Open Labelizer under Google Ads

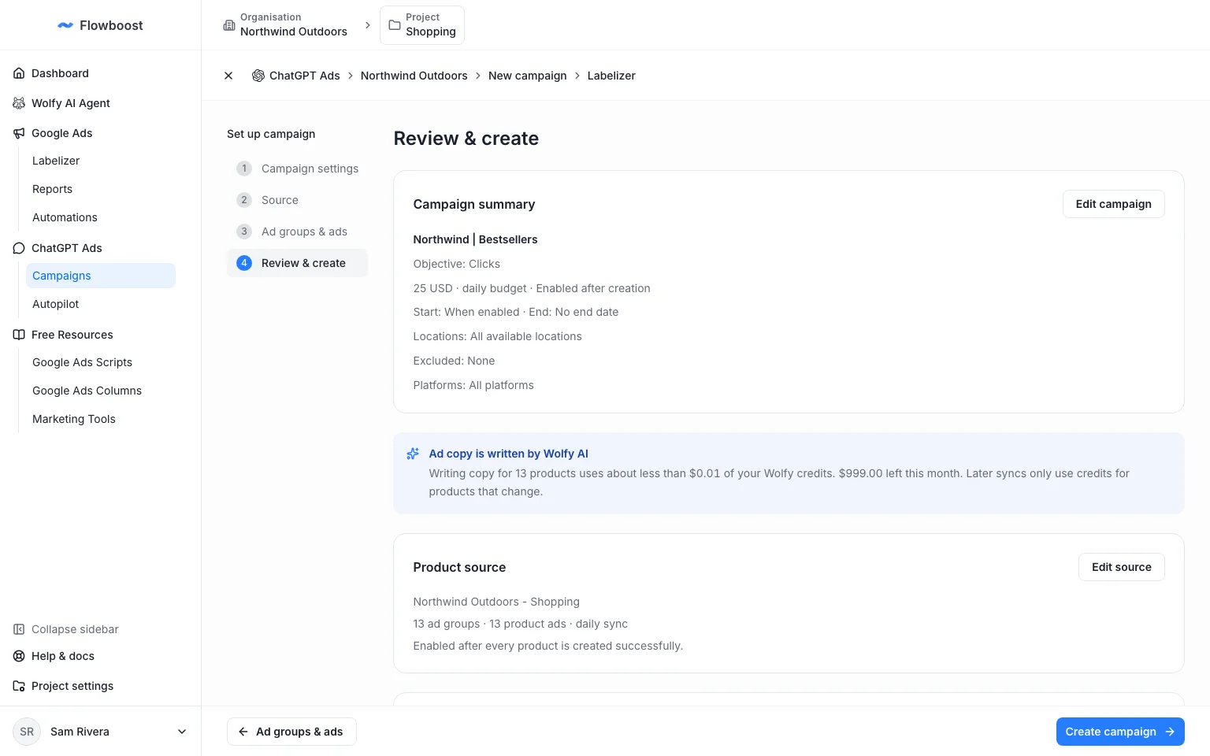pos(100,161)
